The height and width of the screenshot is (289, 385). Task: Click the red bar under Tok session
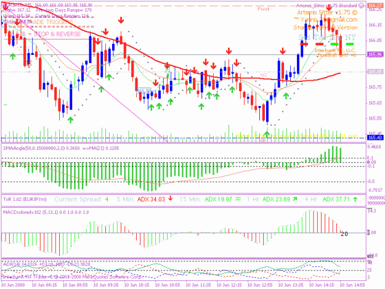coord(320,44)
